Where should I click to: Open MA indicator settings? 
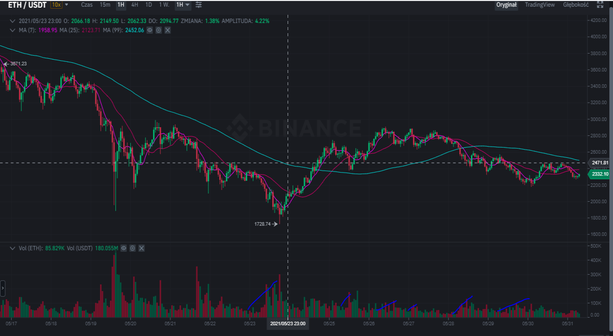[x=158, y=30]
